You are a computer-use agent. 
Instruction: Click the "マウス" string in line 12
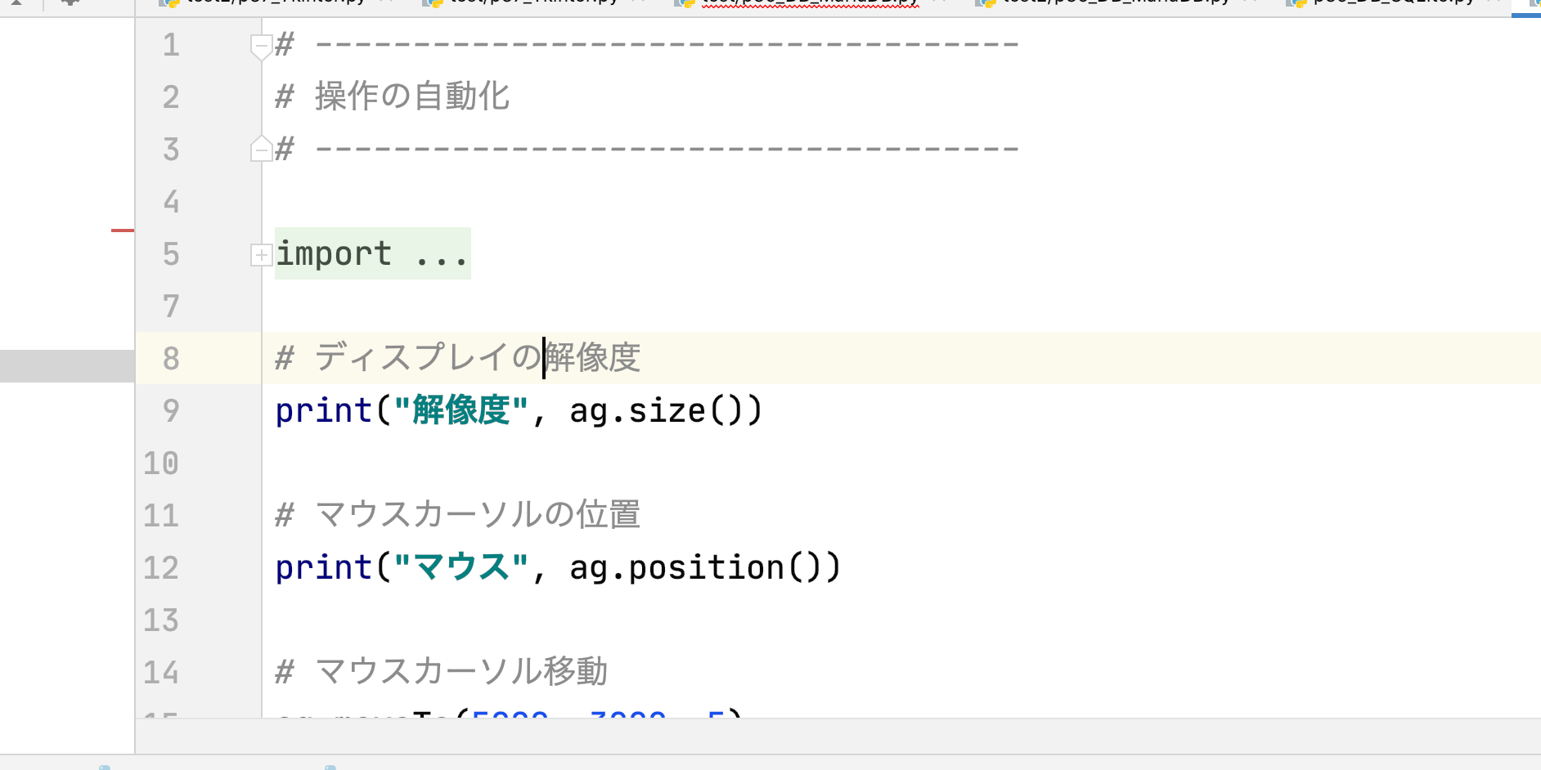point(461,568)
